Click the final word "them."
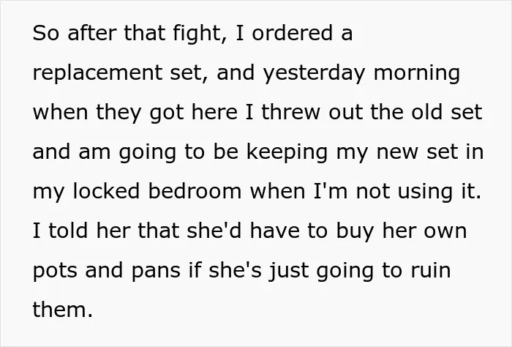Image resolution: width=512 pixels, height=347 pixels. click(x=63, y=310)
